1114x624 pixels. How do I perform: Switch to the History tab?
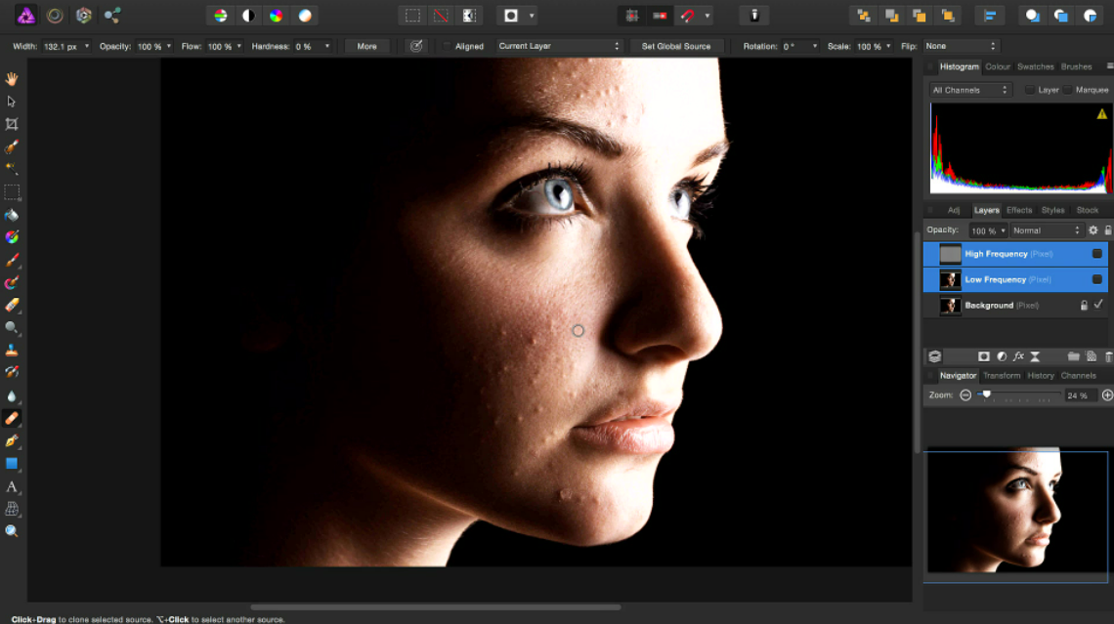pos(1040,376)
